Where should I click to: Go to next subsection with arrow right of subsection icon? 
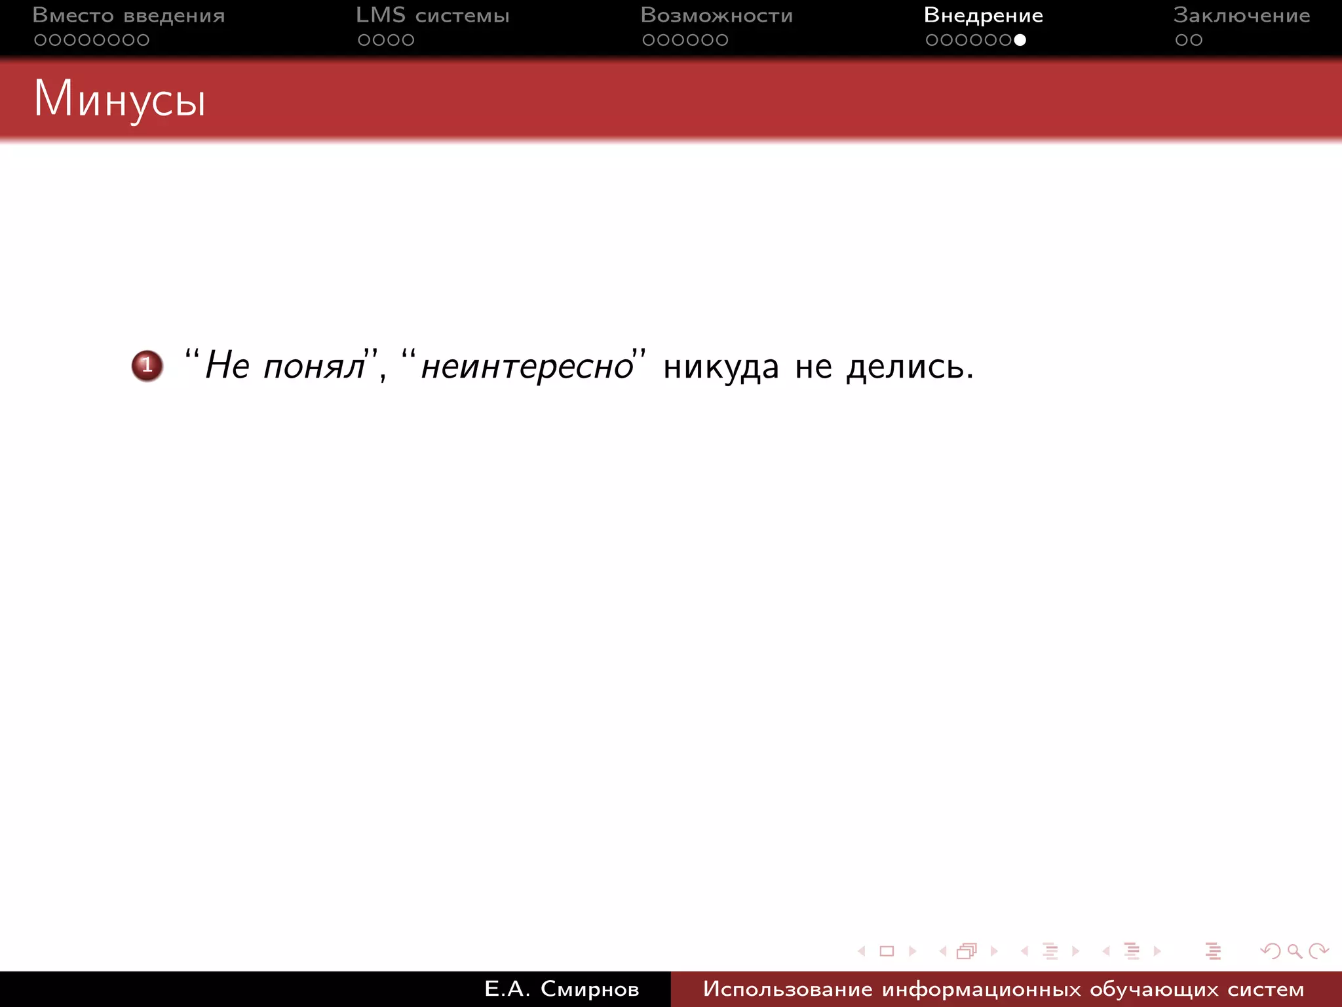[1075, 951]
